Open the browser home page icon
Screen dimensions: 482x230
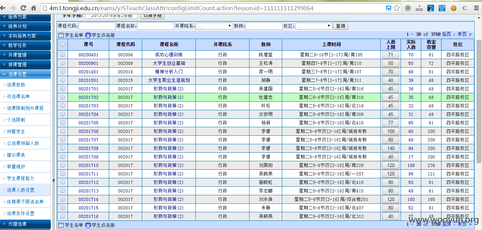pos(34,8)
